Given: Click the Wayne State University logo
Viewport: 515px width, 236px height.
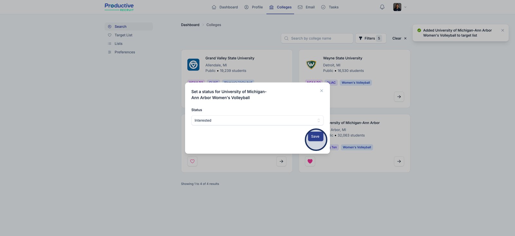Looking at the screenshot, I should tap(311, 65).
